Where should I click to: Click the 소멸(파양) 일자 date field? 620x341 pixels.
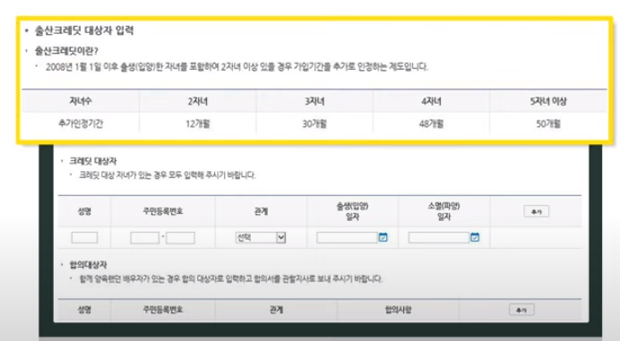[x=439, y=237]
